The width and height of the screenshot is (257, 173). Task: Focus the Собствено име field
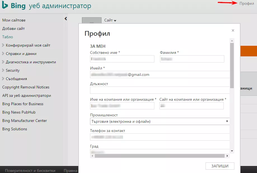[x=122, y=59]
